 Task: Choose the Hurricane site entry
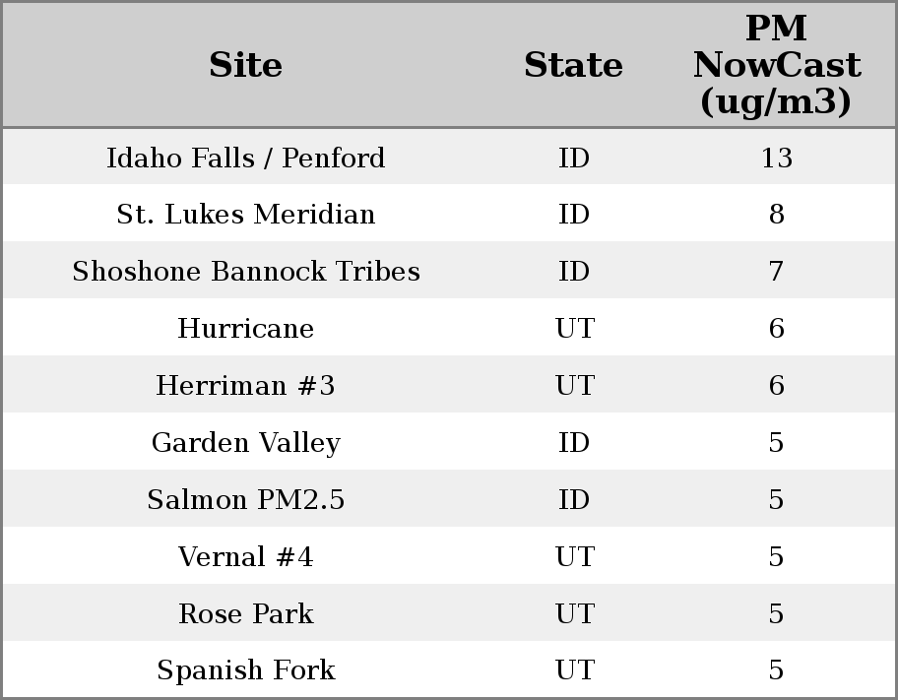[x=245, y=329]
